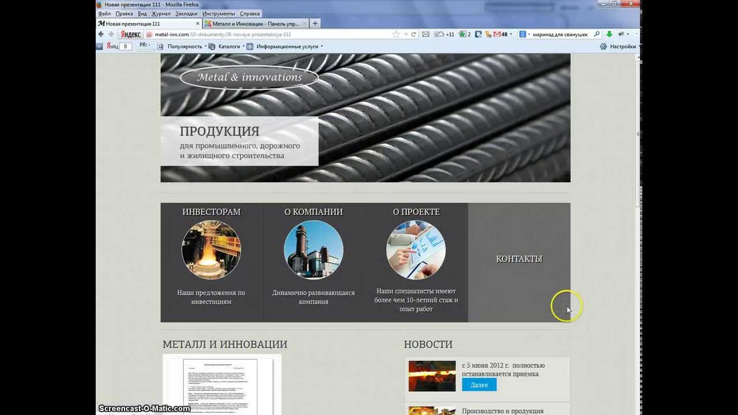Click the Производство и продукция news link

[503, 411]
